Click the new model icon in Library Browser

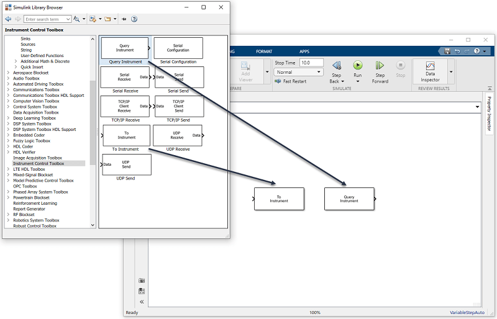click(x=93, y=19)
